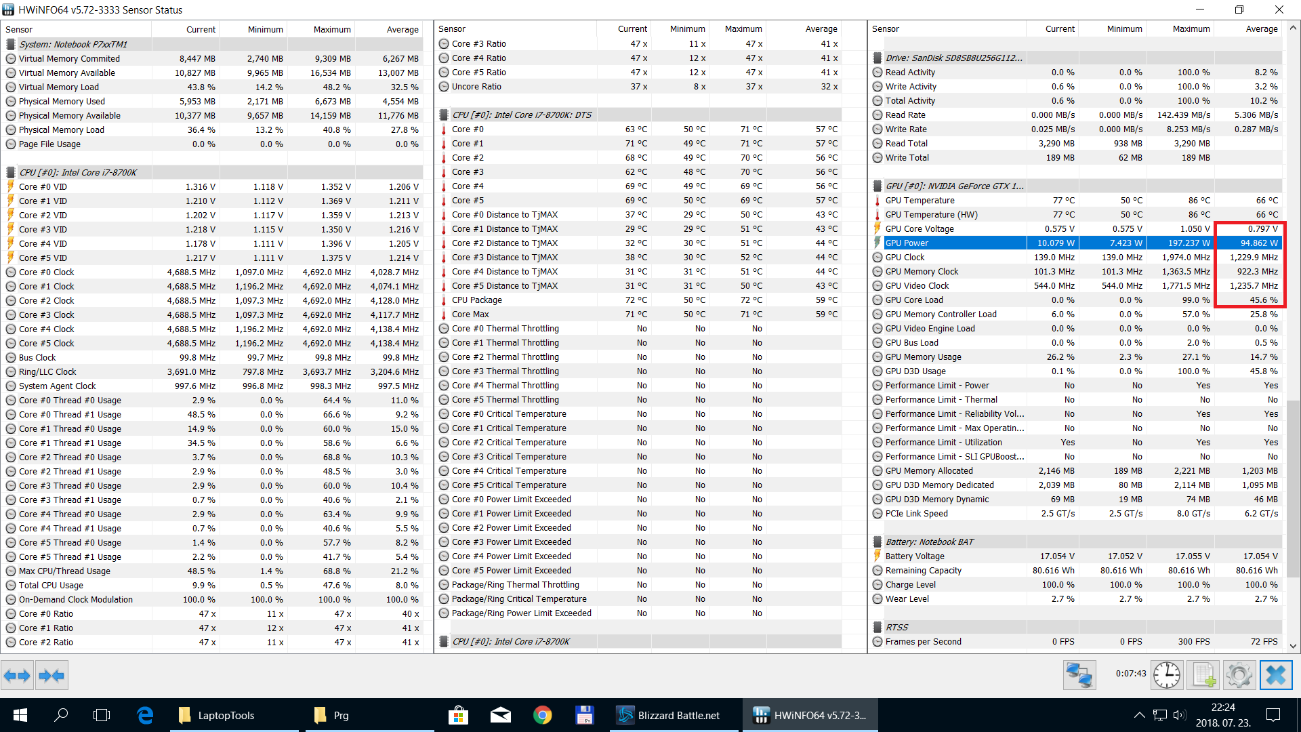Select the CPU [#0] Intel Core i7-8700K: DTS header

[x=640, y=115]
